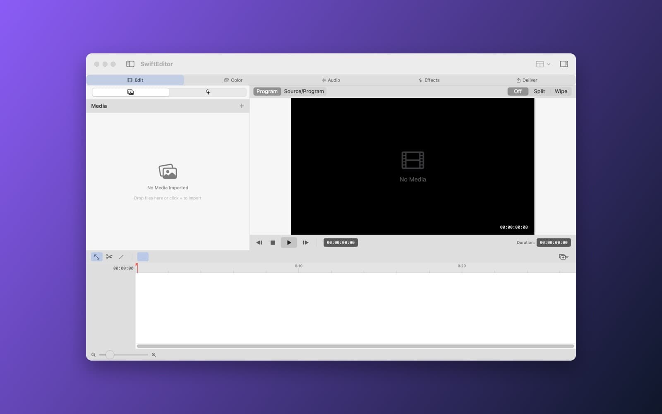Click the timeline horizontal scrollbar
The image size is (662, 414).
pos(355,346)
